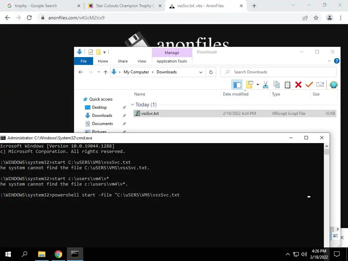The width and height of the screenshot is (348, 261).
Task: Switch to trophy - Google Search tab
Action: (x=43, y=6)
